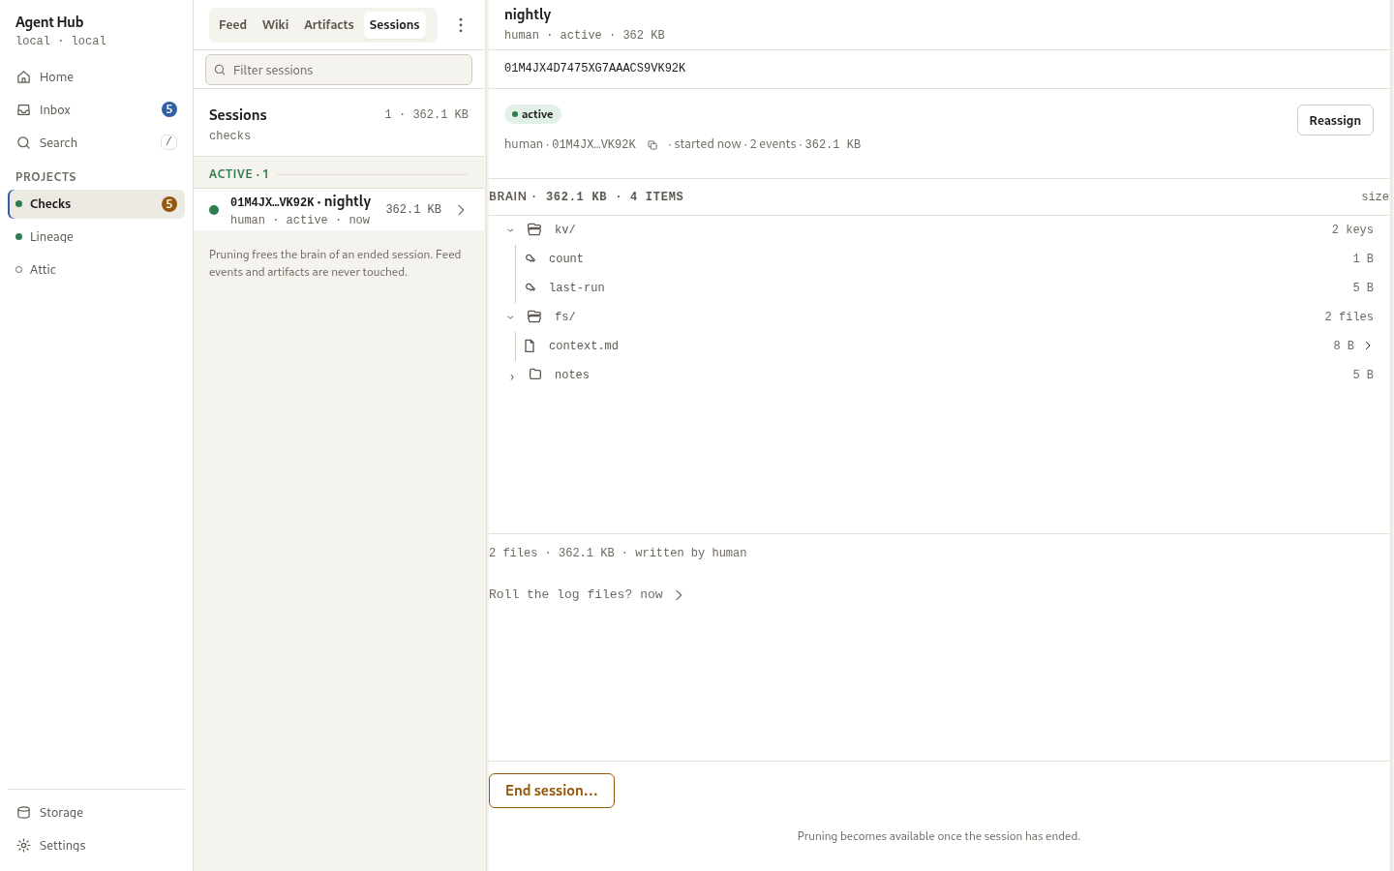Collapse the fs/ folder

510,317
